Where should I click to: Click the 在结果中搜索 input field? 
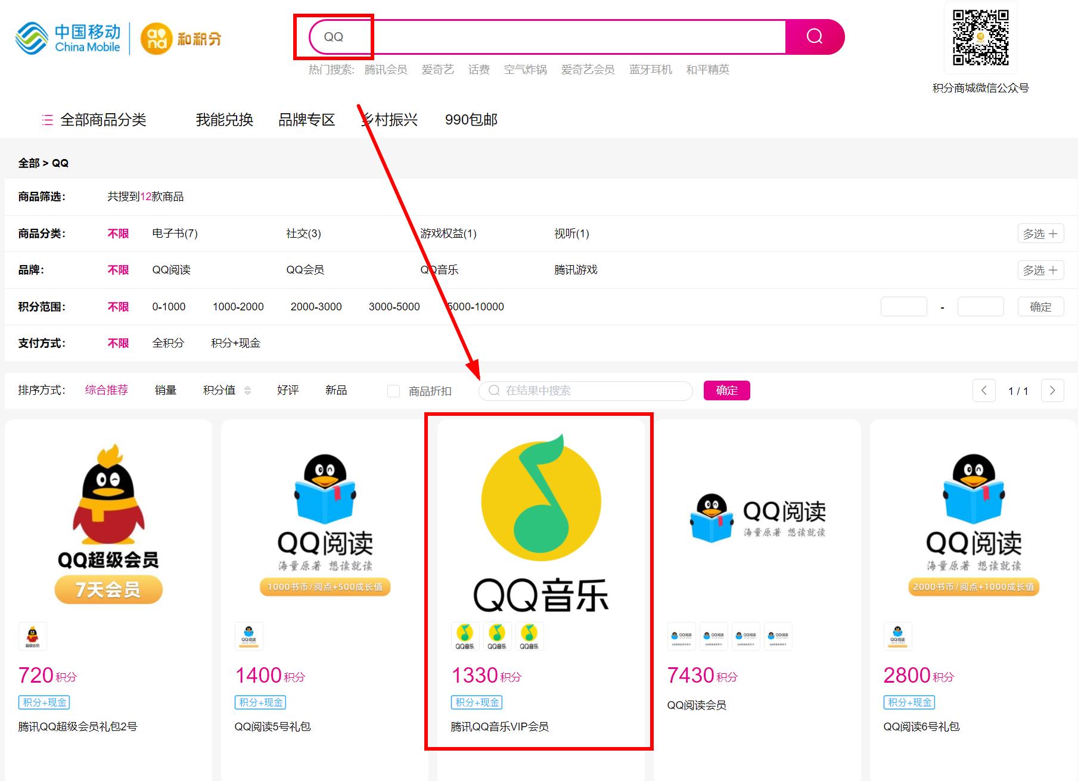click(x=586, y=391)
